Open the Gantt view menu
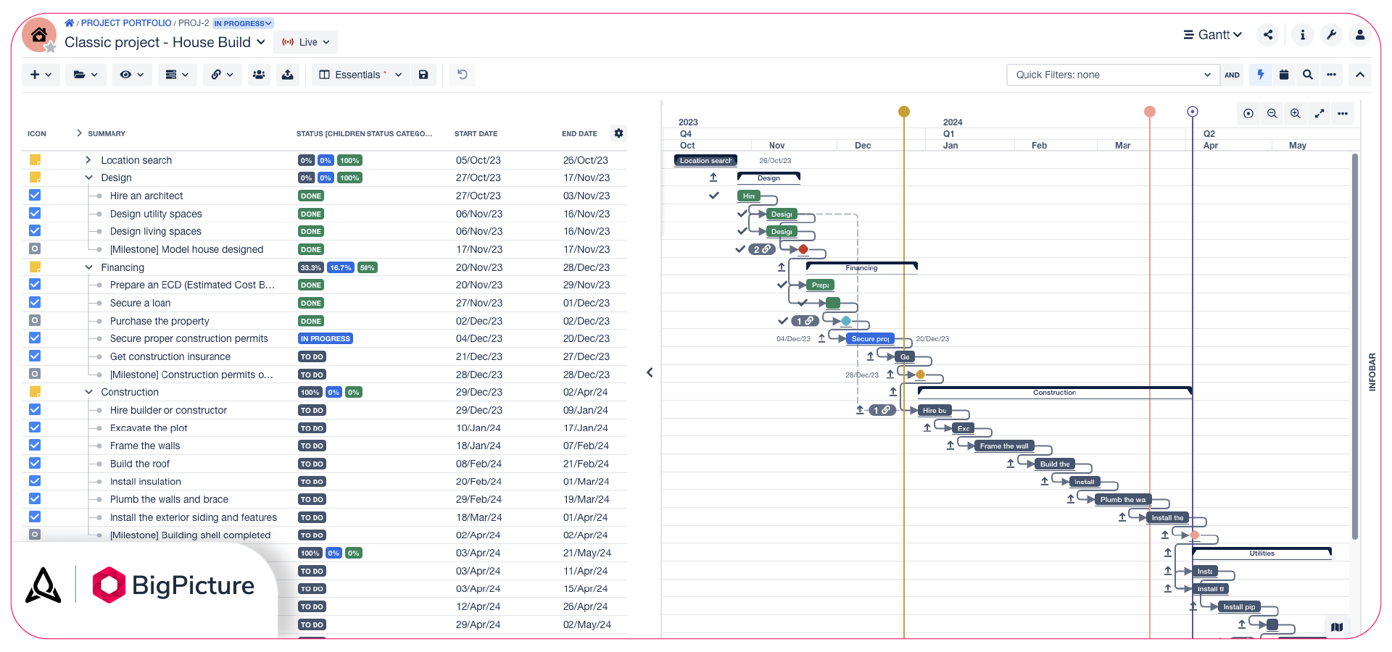Screen dimensions: 1392x652 (1212, 34)
